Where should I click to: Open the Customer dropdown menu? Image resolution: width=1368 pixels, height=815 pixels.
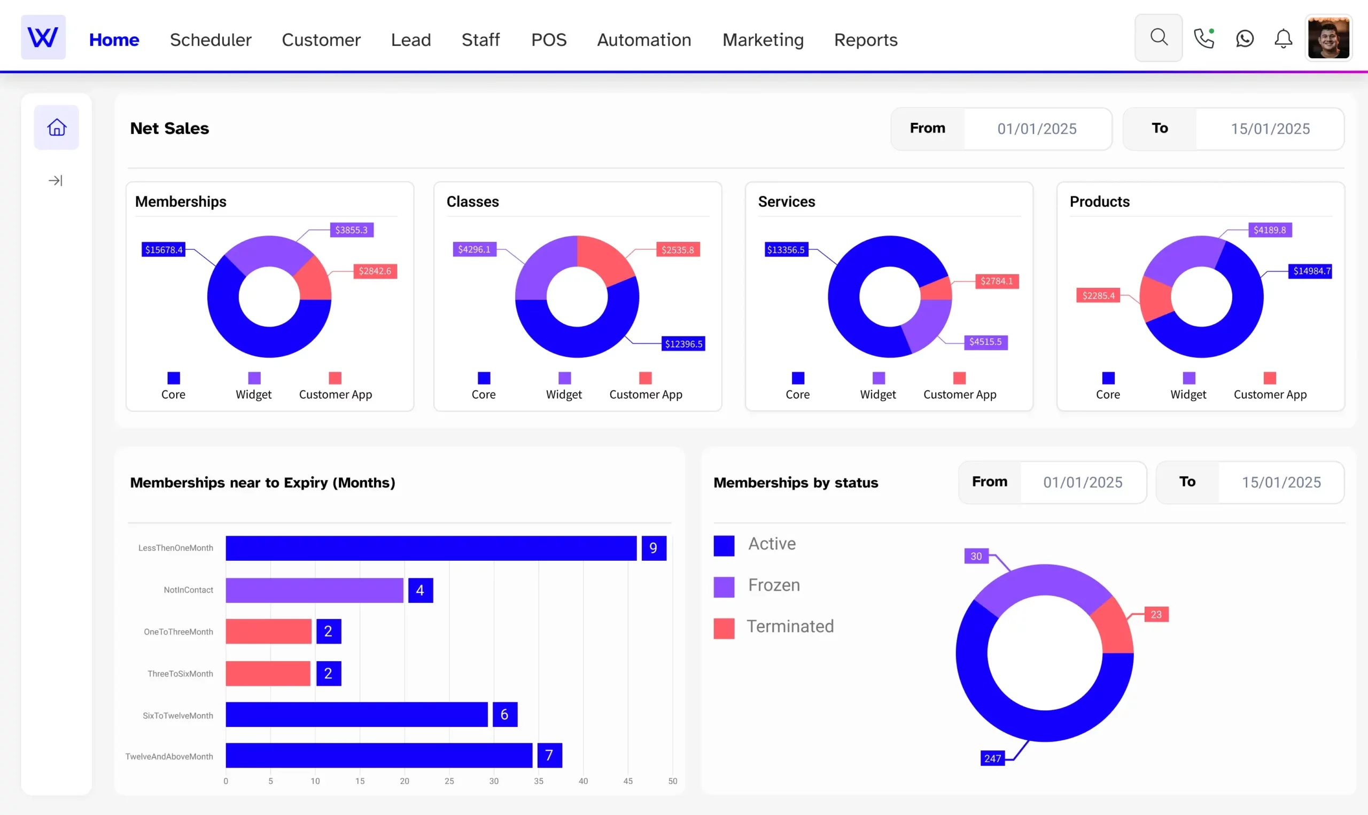pyautogui.click(x=319, y=39)
